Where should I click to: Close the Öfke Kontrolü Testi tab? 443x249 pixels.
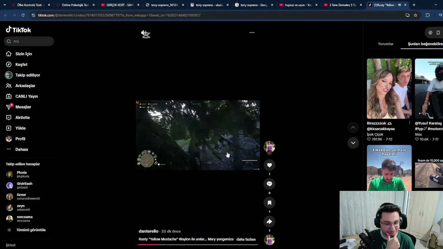coord(49,5)
